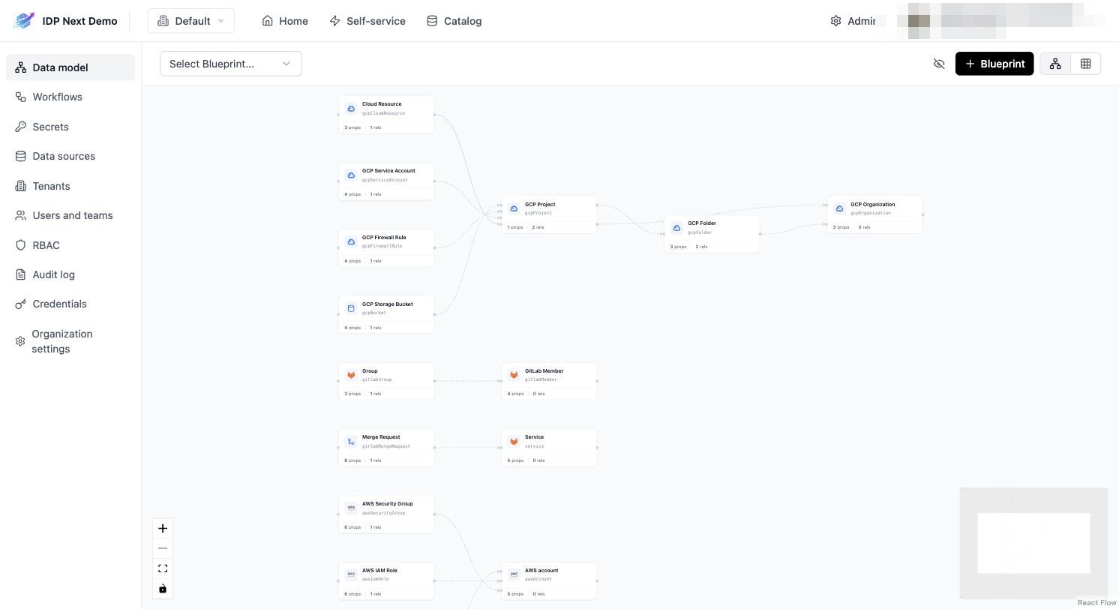Screen dimensions: 1119x609
Task: Open Tenants in the sidebar
Action: [x=70, y=186]
